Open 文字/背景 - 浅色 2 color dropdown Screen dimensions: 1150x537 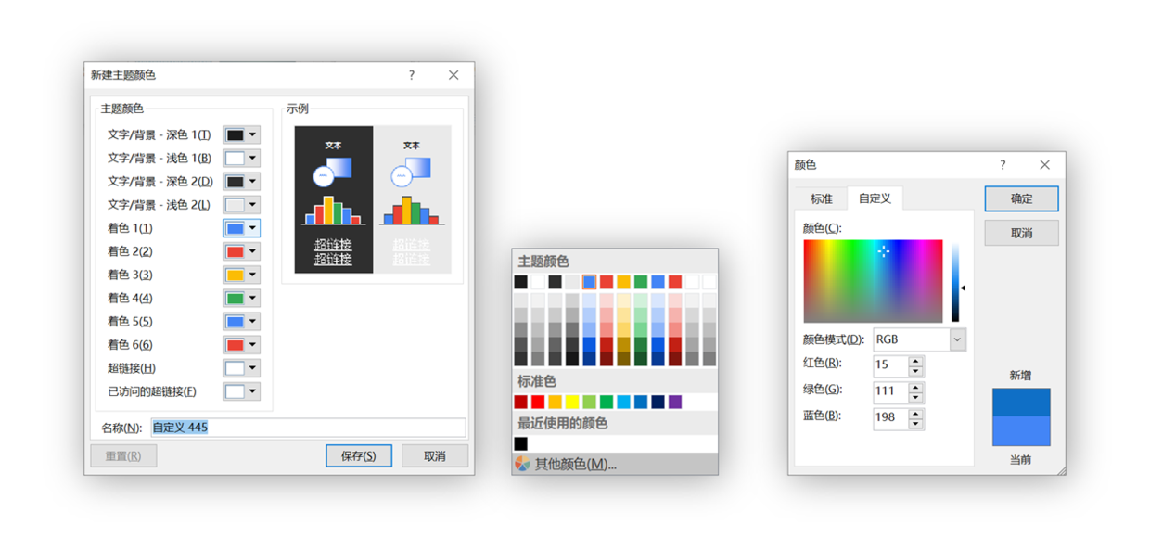pyautogui.click(x=241, y=205)
